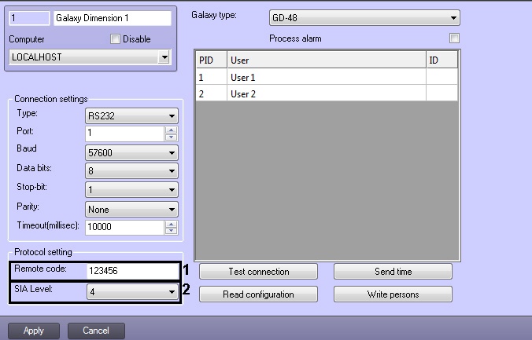Click the Test connection button
Screen dimensions: 532x340
pyautogui.click(x=259, y=271)
